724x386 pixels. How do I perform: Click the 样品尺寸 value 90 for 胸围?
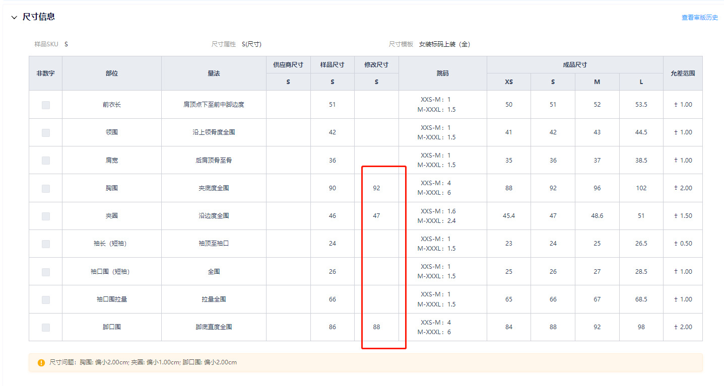333,188
